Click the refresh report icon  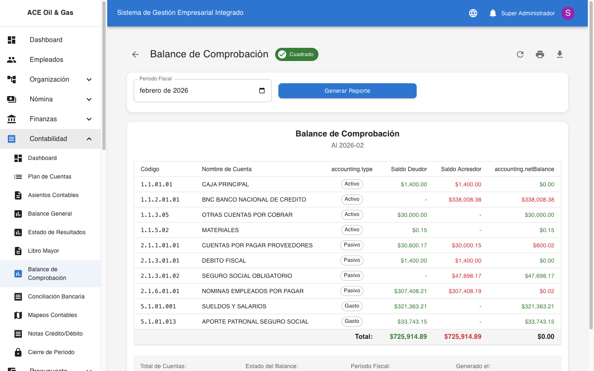click(520, 54)
